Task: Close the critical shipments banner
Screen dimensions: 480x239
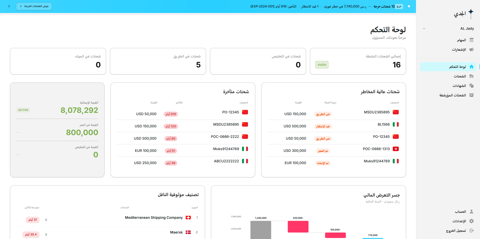Action: click(x=9, y=6)
